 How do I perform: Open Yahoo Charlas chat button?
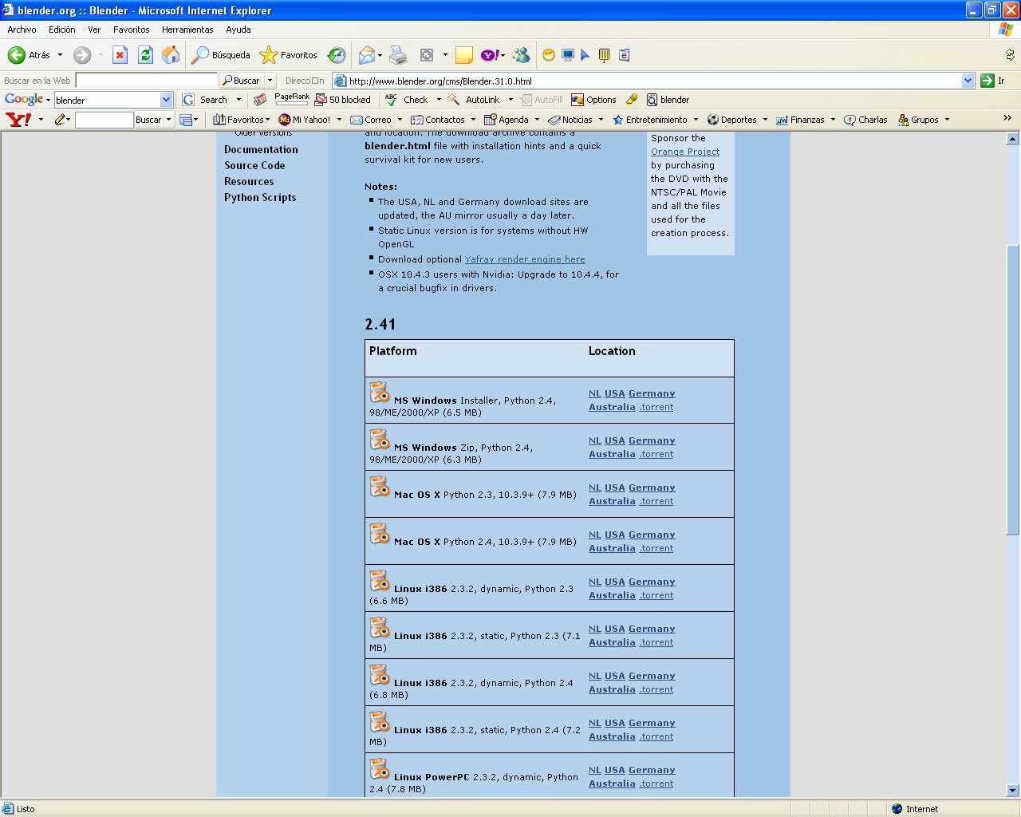[866, 120]
